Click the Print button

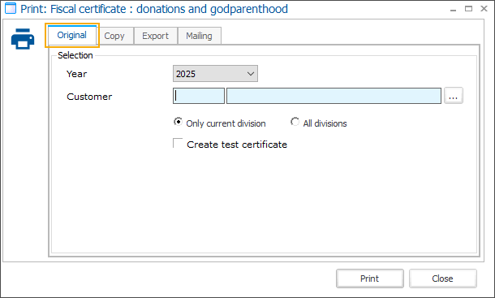[x=370, y=279]
